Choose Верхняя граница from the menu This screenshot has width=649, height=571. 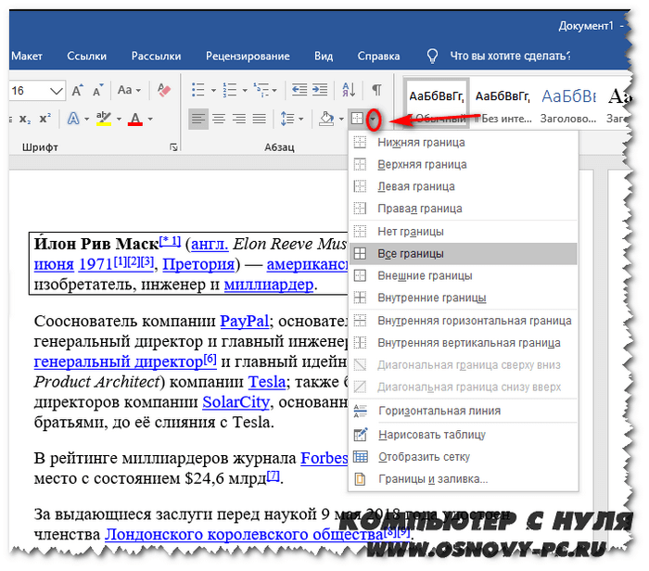pos(464,165)
